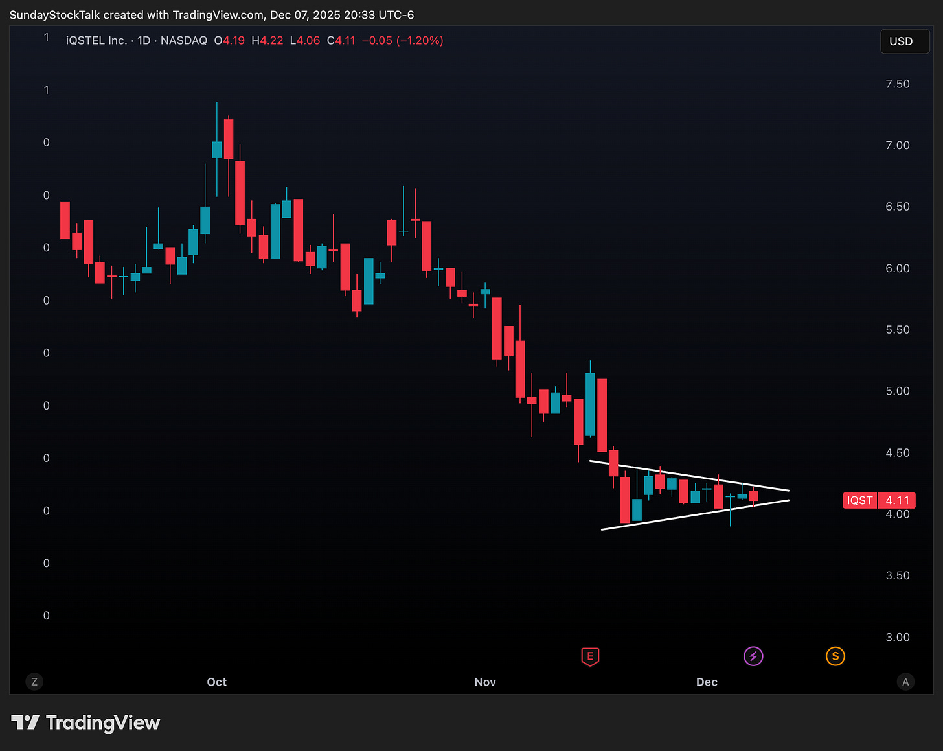Click the Z timezone button
The height and width of the screenshot is (751, 943).
tap(34, 682)
